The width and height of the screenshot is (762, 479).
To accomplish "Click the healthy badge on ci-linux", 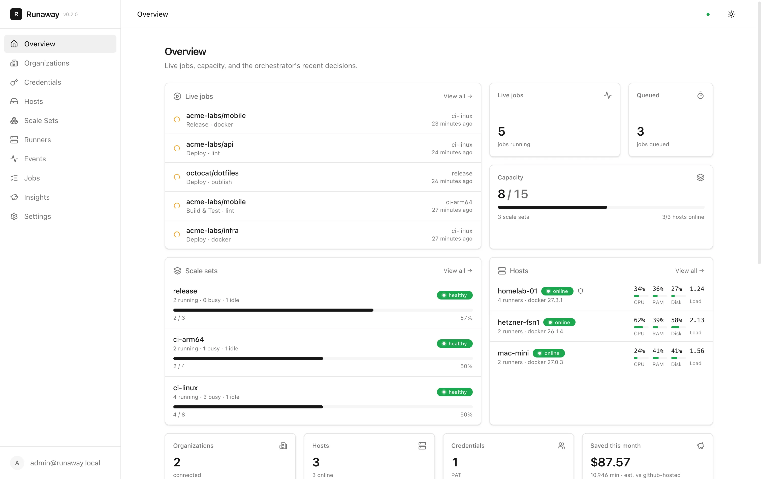I will [x=455, y=392].
